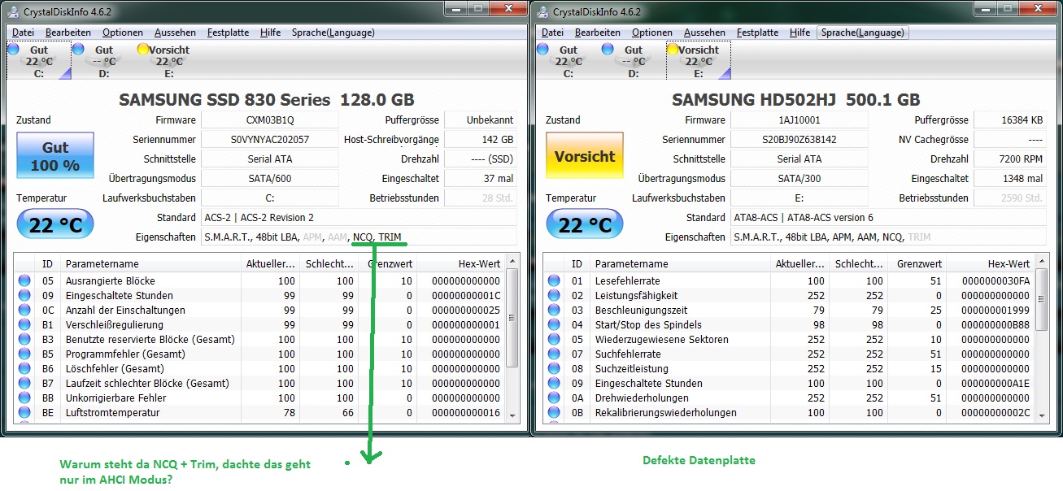1063x491 pixels.
Task: Select drive E: Vorsicht tab in left window
Action: pyautogui.click(x=169, y=61)
